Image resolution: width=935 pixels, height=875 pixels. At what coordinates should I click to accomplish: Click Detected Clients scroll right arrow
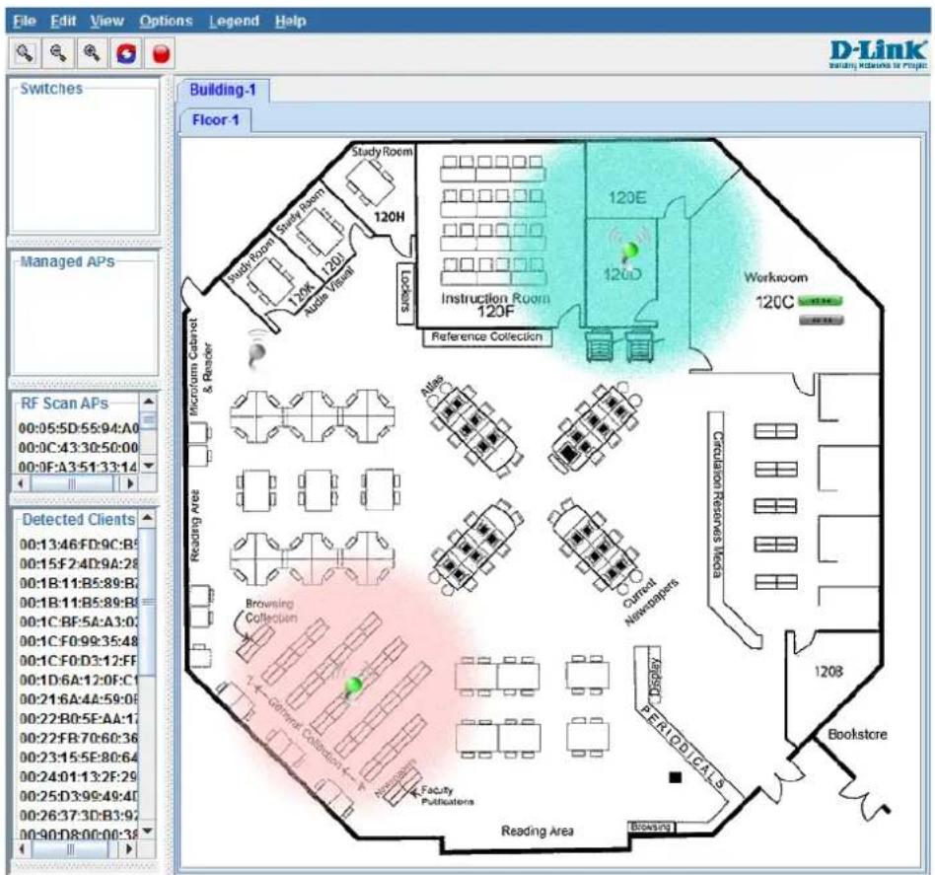(x=129, y=848)
